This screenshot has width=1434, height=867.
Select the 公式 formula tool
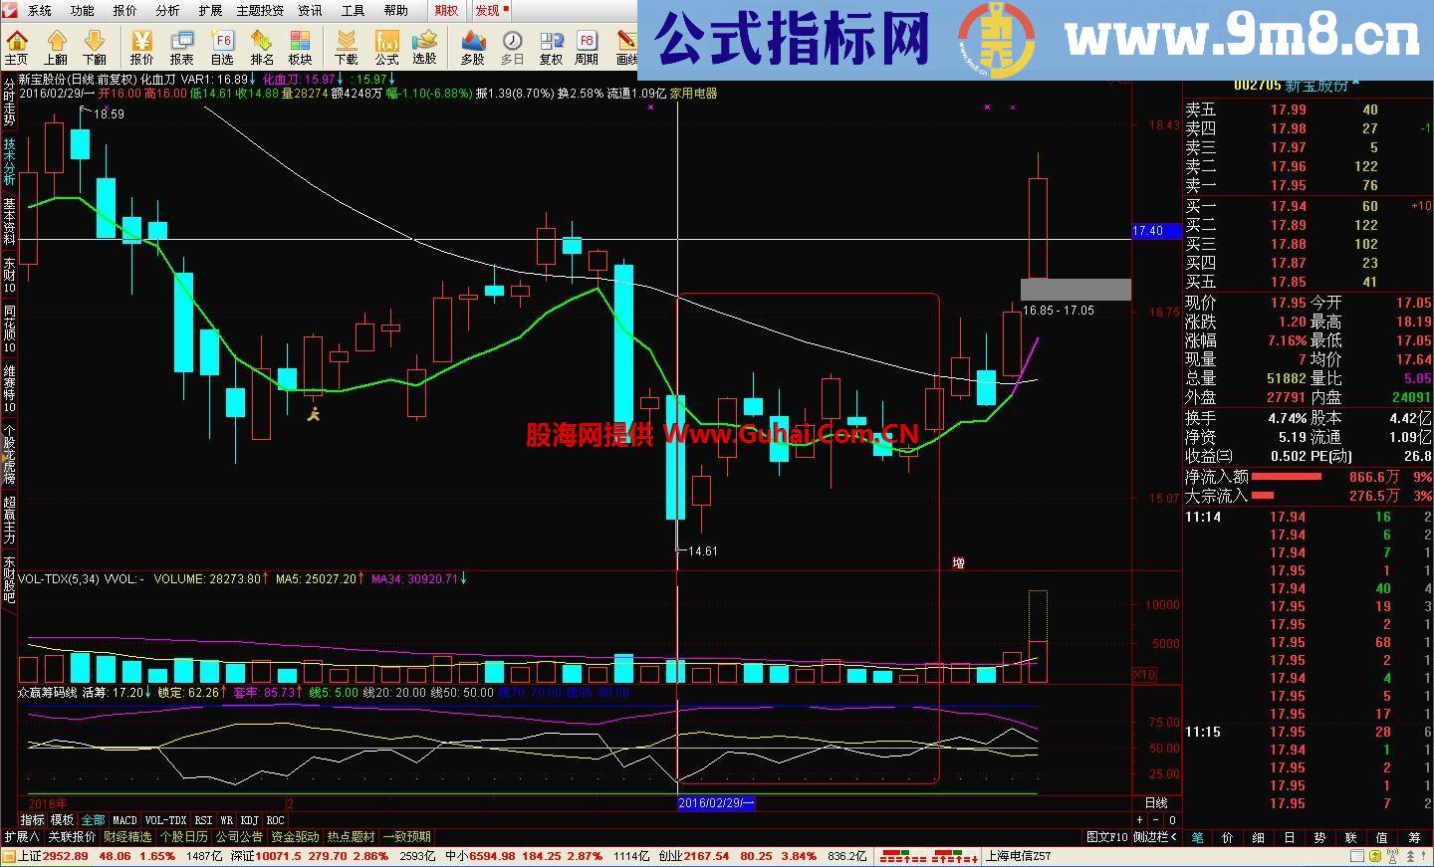click(x=386, y=44)
